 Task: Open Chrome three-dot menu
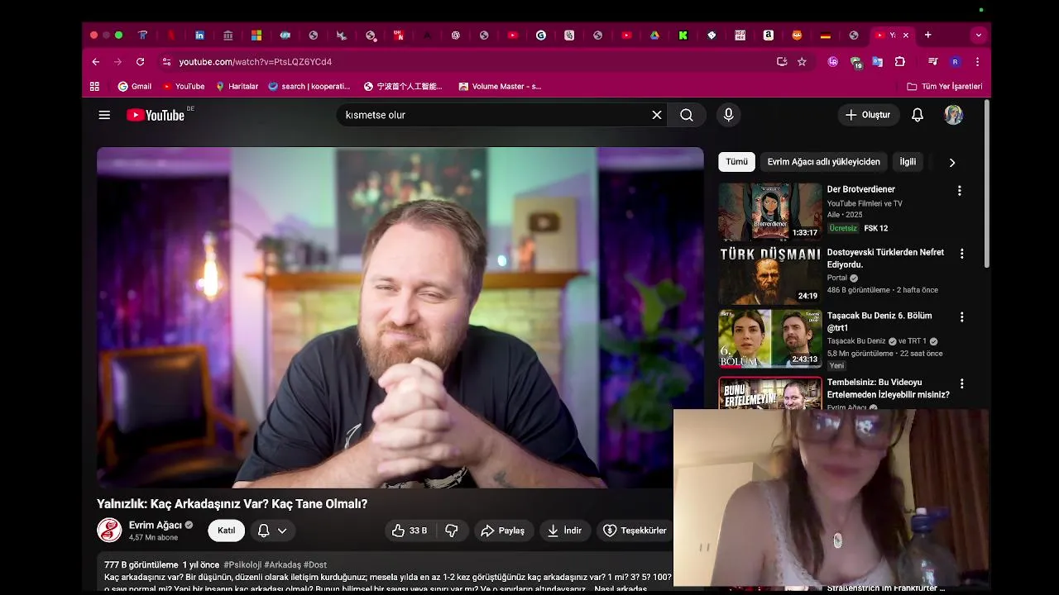[977, 61]
